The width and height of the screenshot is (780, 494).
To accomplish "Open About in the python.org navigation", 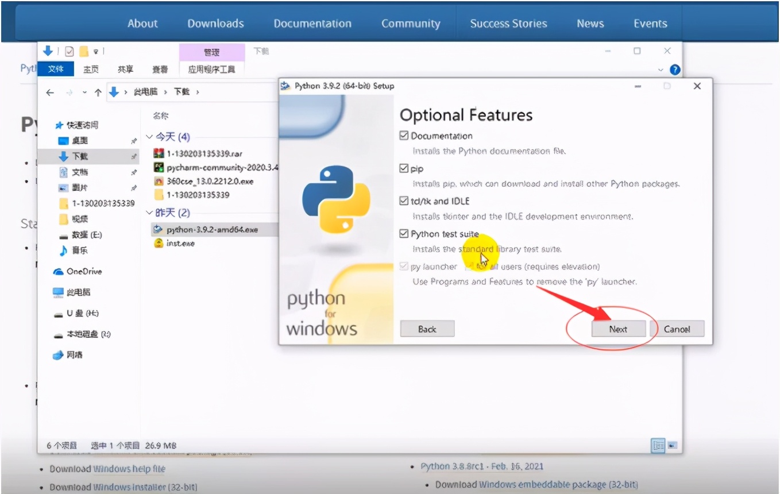I will 142,24.
